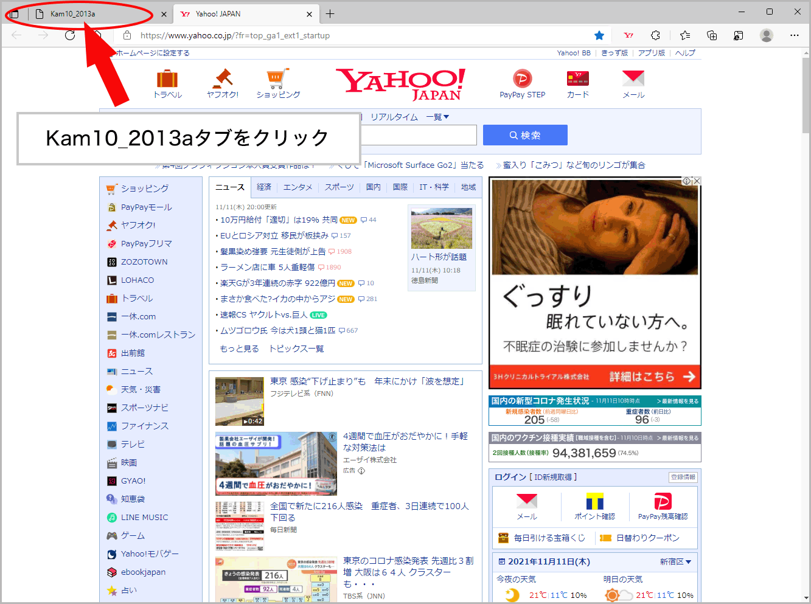
Task: Open a new browser tab
Action: click(330, 14)
